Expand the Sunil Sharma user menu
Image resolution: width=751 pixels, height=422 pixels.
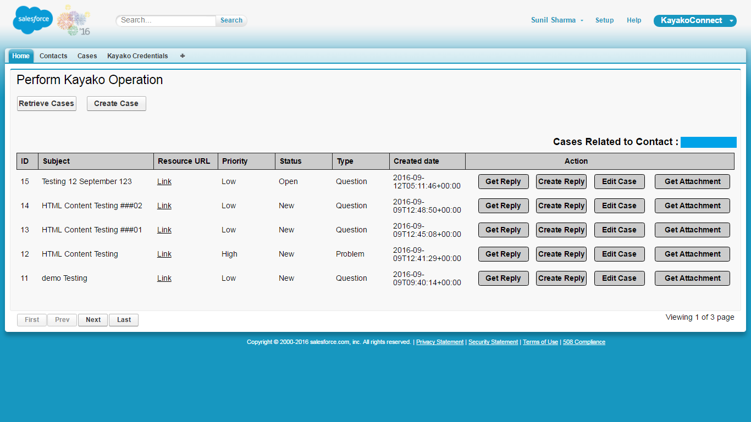coord(557,20)
